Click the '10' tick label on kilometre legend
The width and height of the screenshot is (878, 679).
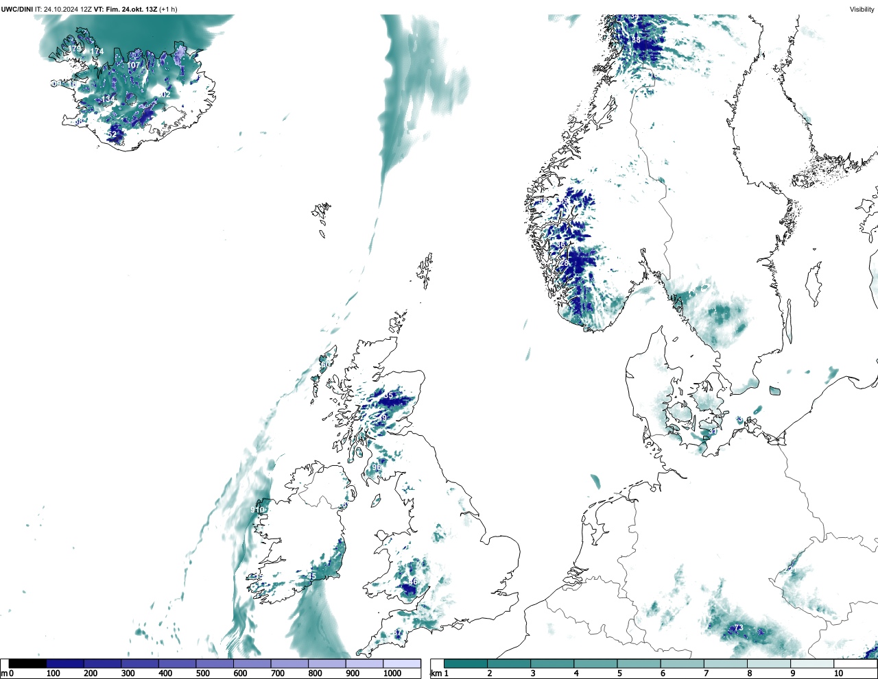(838, 674)
